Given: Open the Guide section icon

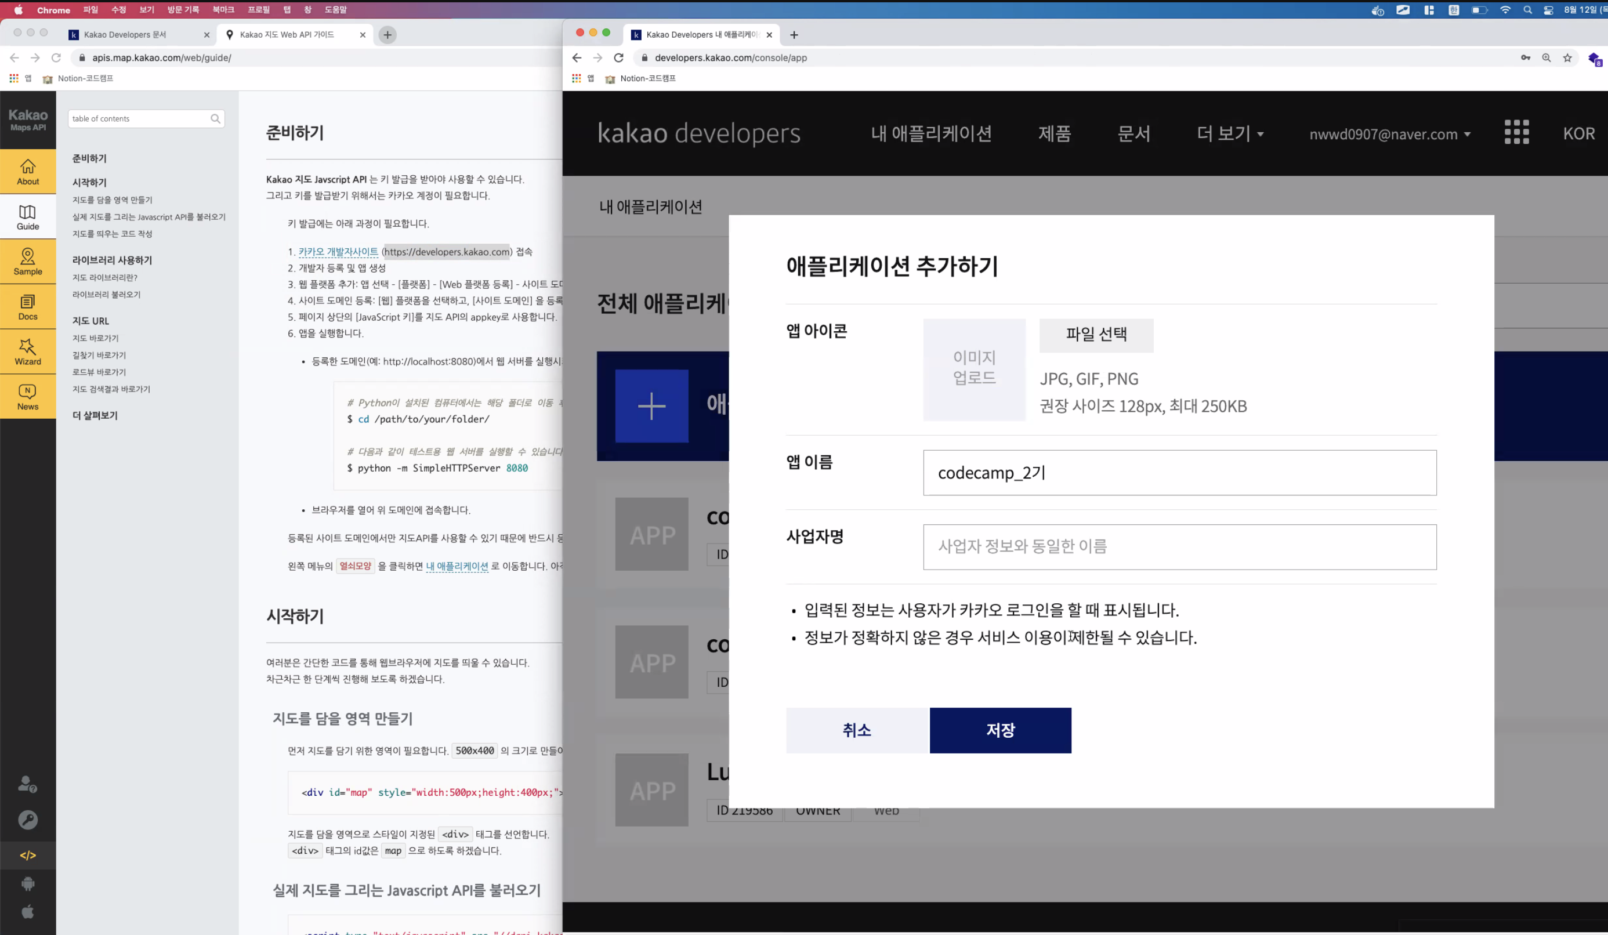Looking at the screenshot, I should point(27,217).
